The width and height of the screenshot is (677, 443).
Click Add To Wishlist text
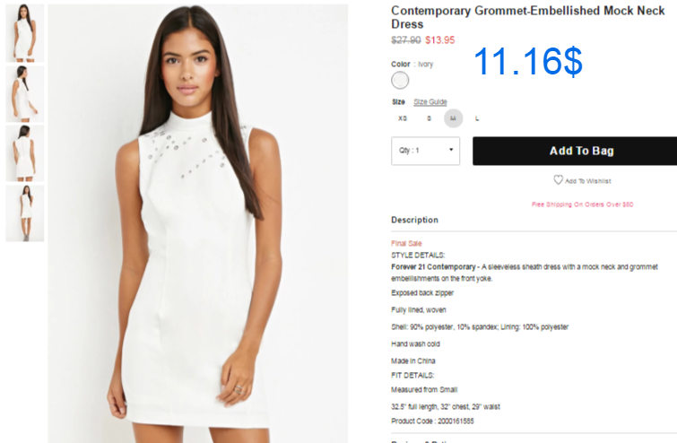coord(587,181)
